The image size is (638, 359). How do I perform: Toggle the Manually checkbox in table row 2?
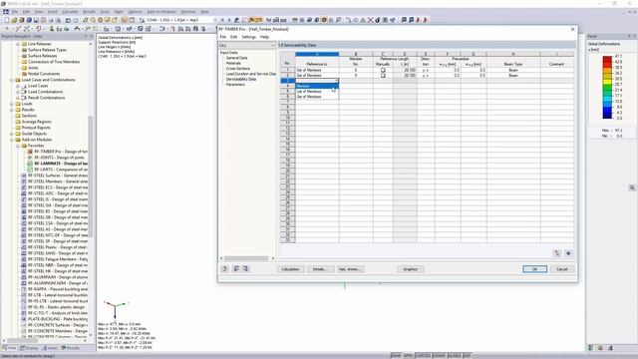click(383, 76)
